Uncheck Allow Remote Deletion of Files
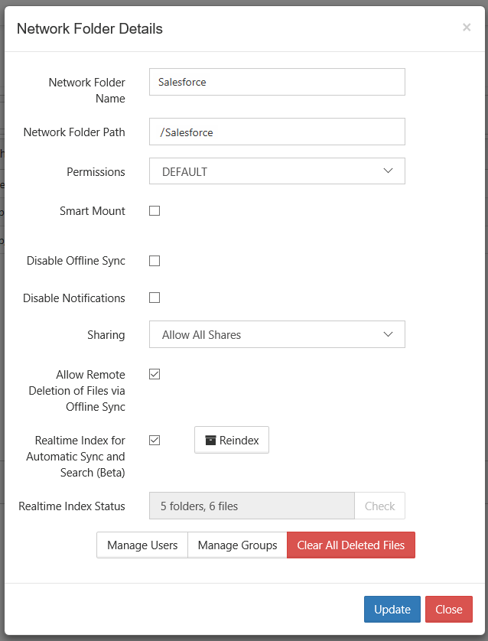488x641 pixels. (155, 374)
